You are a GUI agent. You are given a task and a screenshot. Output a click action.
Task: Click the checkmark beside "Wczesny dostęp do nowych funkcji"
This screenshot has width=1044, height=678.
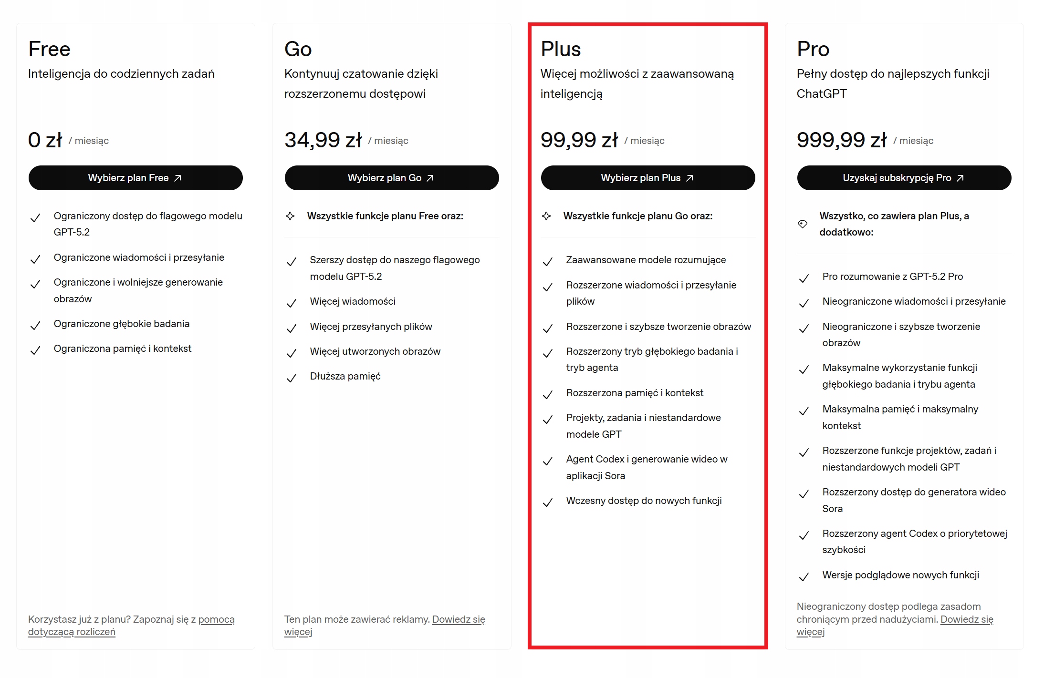pyautogui.click(x=547, y=503)
